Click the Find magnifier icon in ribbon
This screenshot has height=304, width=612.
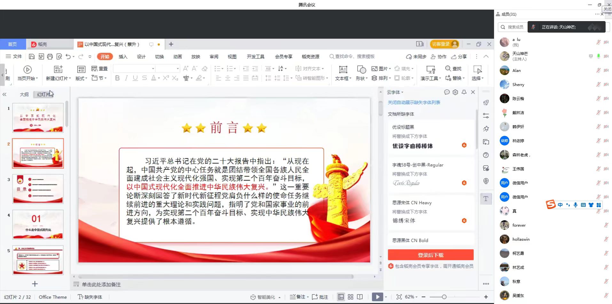(448, 68)
